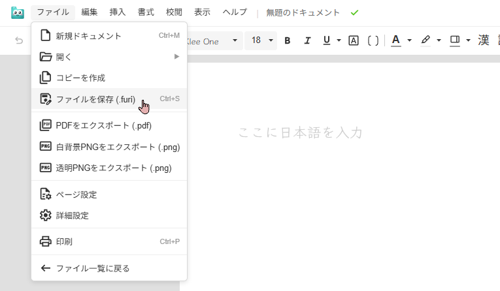Toggle italic formatting
500x291 pixels.
tap(307, 40)
